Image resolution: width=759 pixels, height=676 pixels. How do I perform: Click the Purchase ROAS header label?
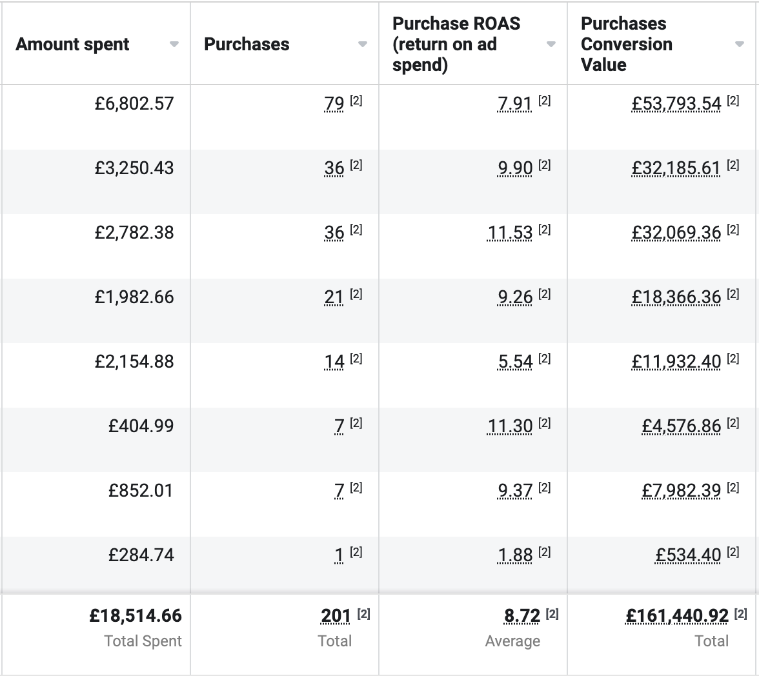pos(456,45)
